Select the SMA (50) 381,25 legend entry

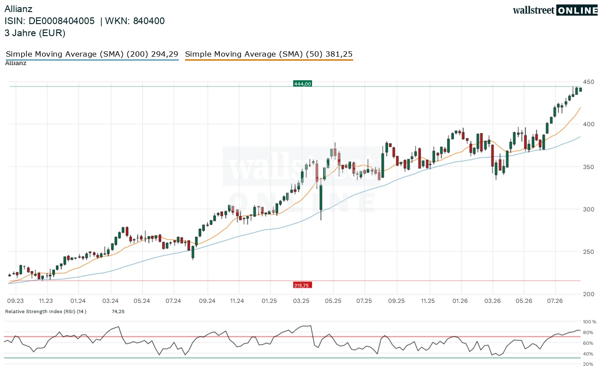pyautogui.click(x=269, y=54)
